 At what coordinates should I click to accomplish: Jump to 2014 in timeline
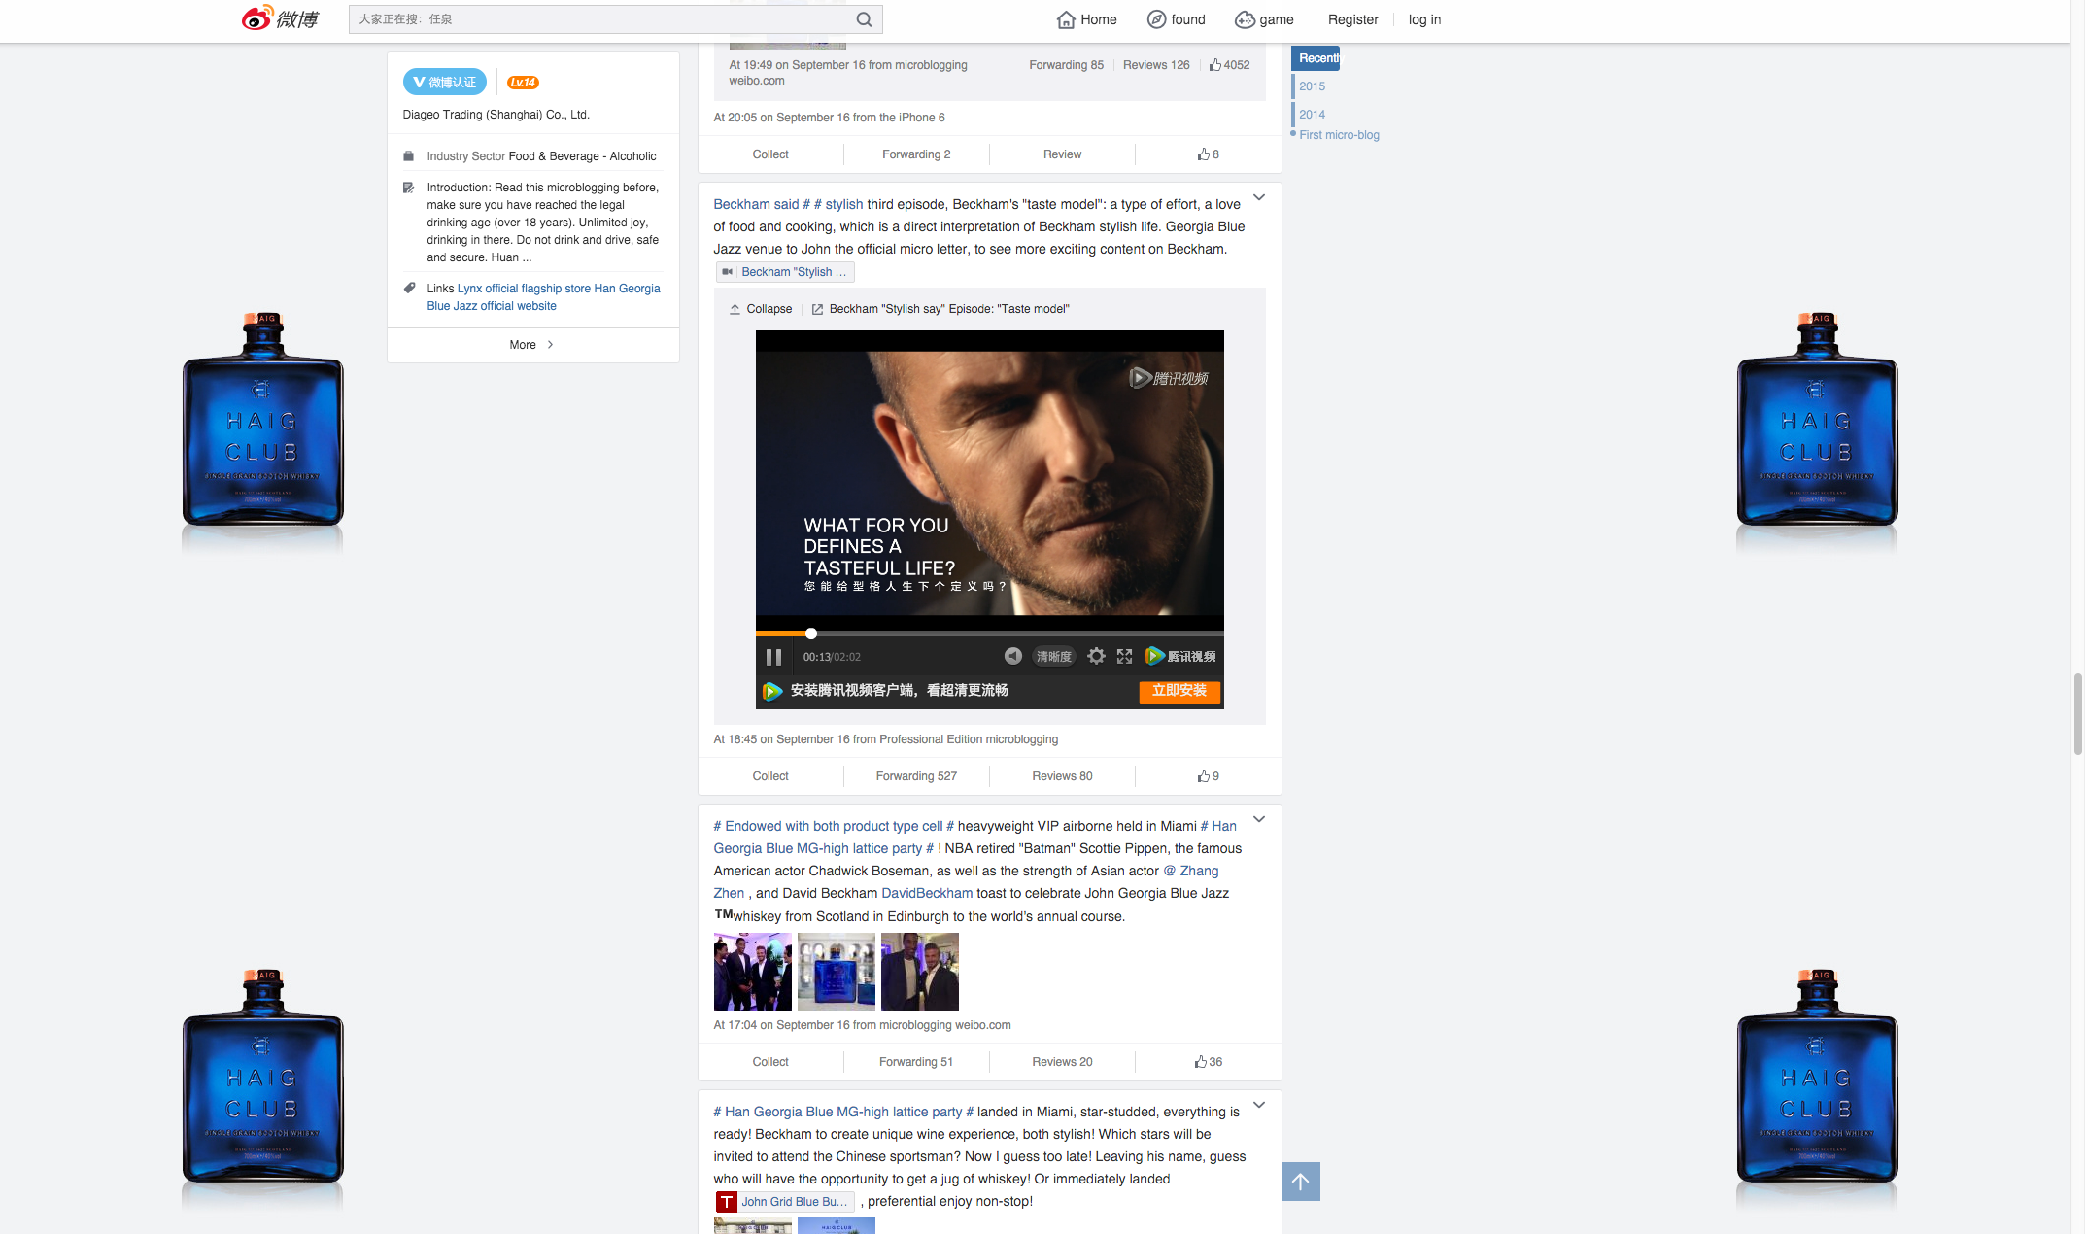[x=1312, y=115]
